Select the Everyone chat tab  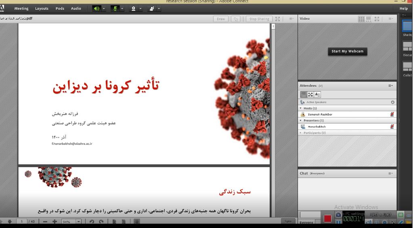click(306, 222)
